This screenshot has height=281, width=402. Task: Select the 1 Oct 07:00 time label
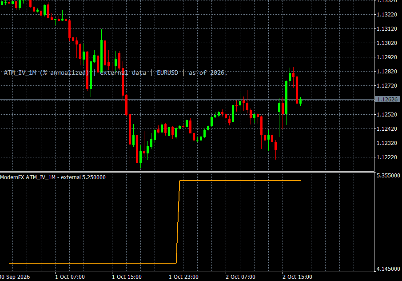70,277
